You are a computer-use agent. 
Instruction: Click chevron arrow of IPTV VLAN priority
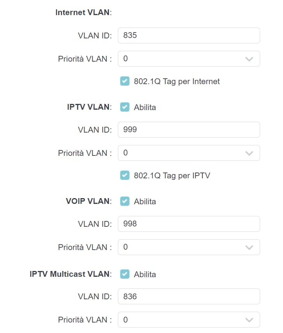tap(249, 154)
